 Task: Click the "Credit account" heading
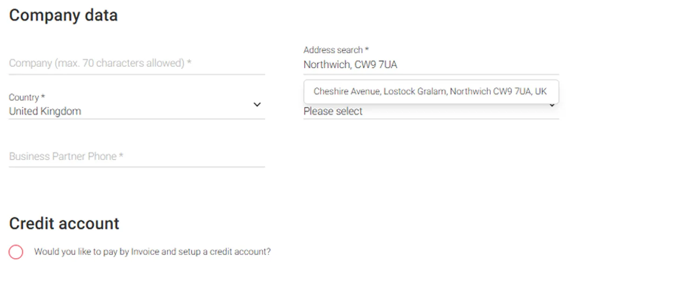click(x=64, y=223)
